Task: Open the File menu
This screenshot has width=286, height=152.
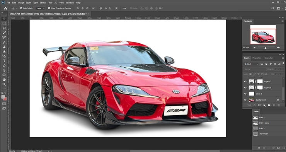Action: [9, 3]
